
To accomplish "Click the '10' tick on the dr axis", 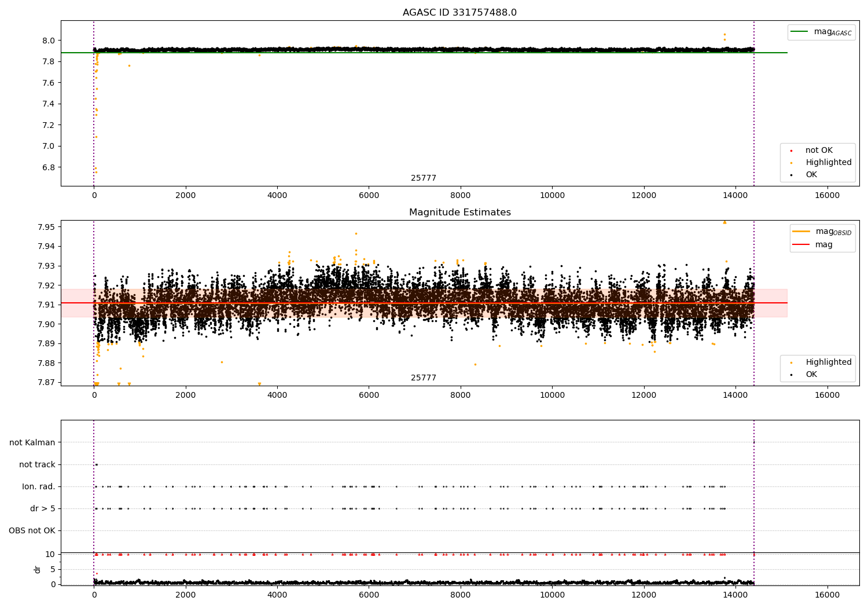I will (50, 555).
